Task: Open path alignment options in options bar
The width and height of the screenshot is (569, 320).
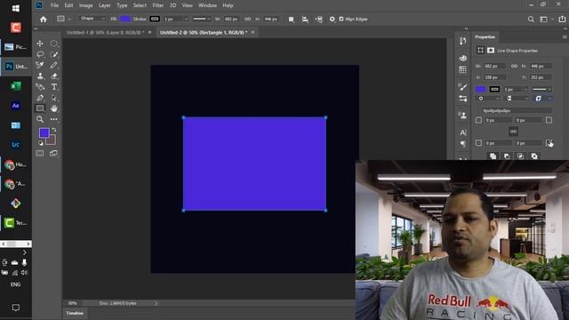Action: (305, 20)
